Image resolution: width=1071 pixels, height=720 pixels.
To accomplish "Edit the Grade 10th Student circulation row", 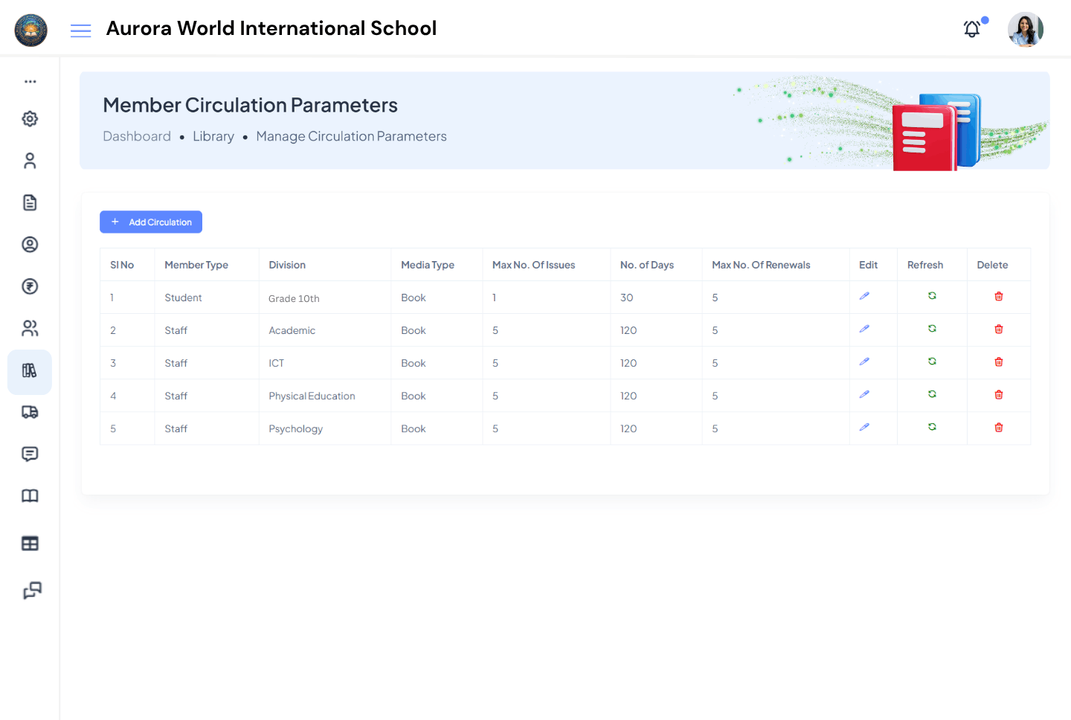I will (x=864, y=295).
